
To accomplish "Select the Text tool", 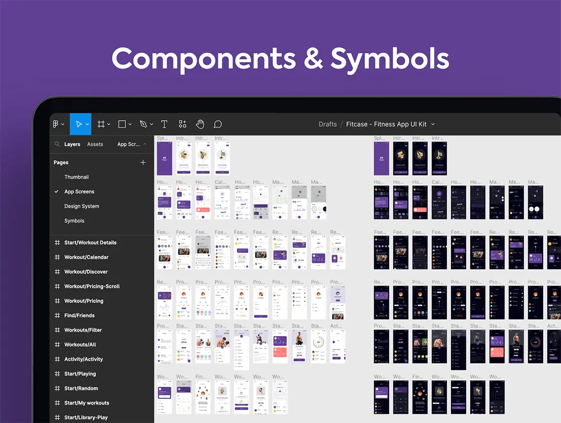I will pos(164,124).
